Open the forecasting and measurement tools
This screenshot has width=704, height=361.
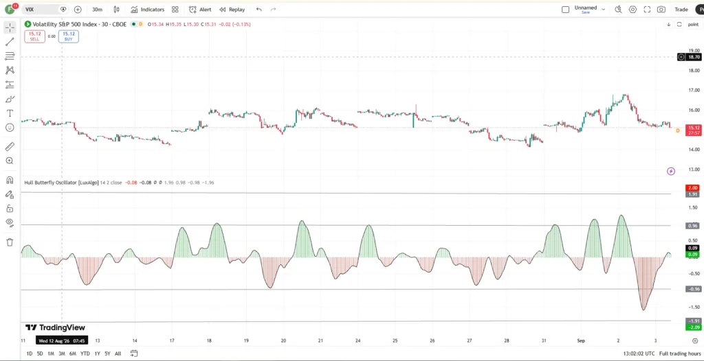[10, 84]
